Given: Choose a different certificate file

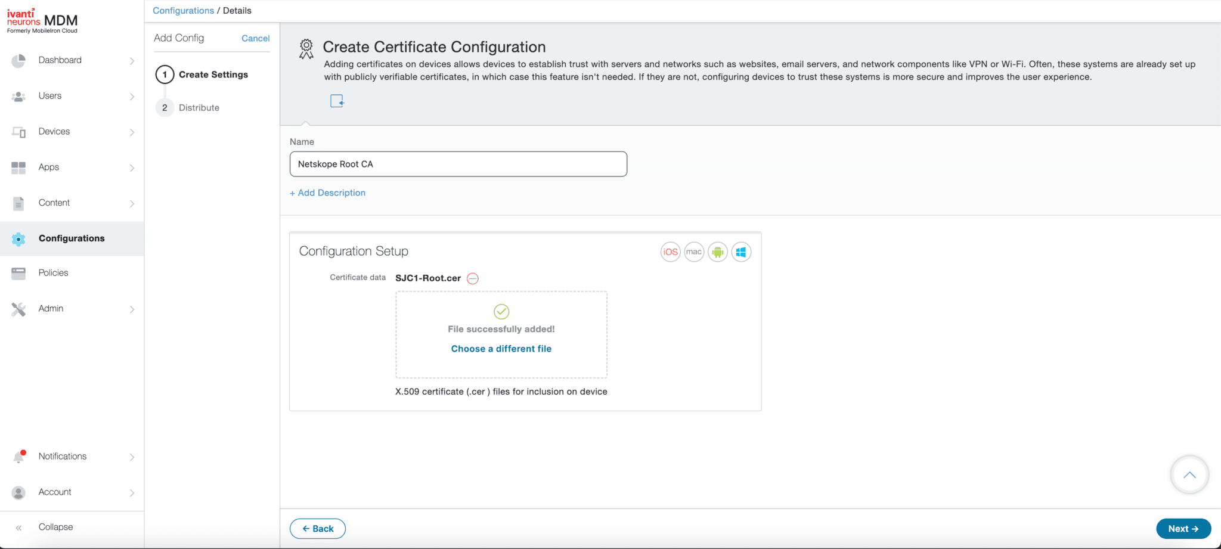Looking at the screenshot, I should (x=501, y=349).
